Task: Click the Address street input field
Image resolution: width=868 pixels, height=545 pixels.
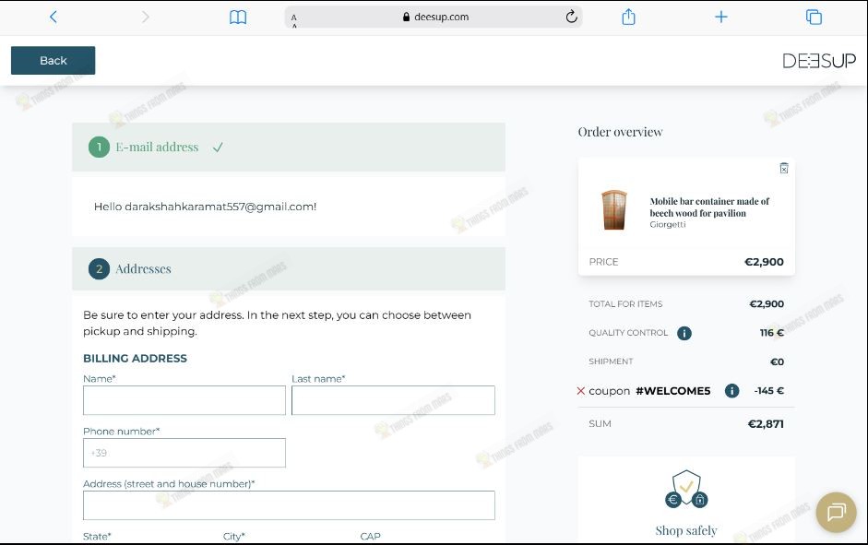Action: coord(289,505)
